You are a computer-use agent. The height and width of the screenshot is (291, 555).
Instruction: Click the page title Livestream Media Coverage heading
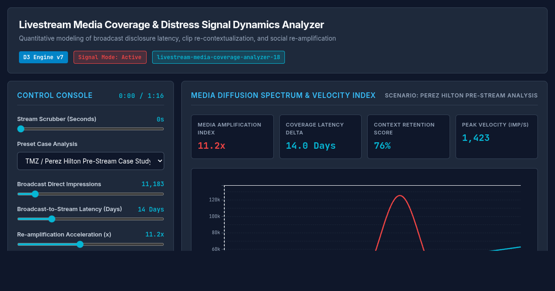[x=172, y=25]
